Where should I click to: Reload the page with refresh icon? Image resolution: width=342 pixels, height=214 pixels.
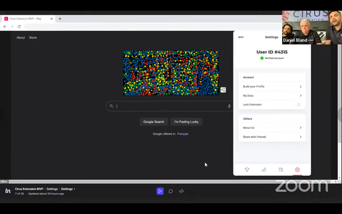point(19,27)
